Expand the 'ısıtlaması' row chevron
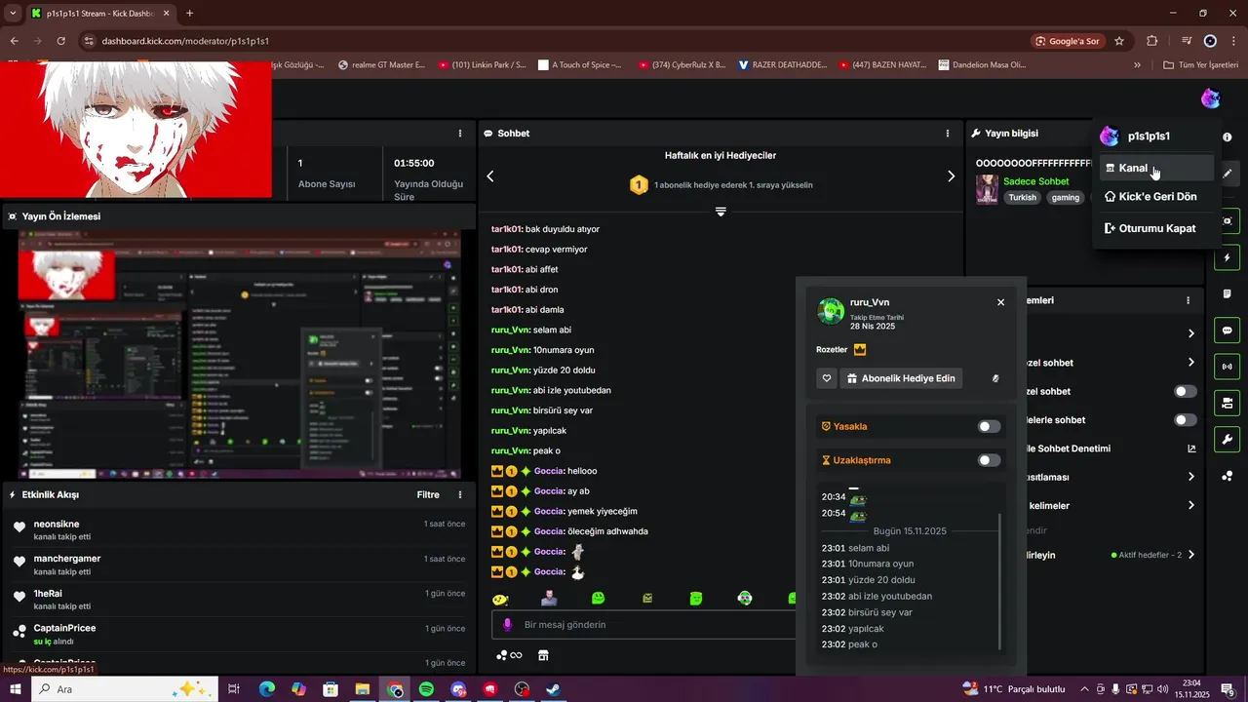The width and height of the screenshot is (1248, 702). point(1190,477)
